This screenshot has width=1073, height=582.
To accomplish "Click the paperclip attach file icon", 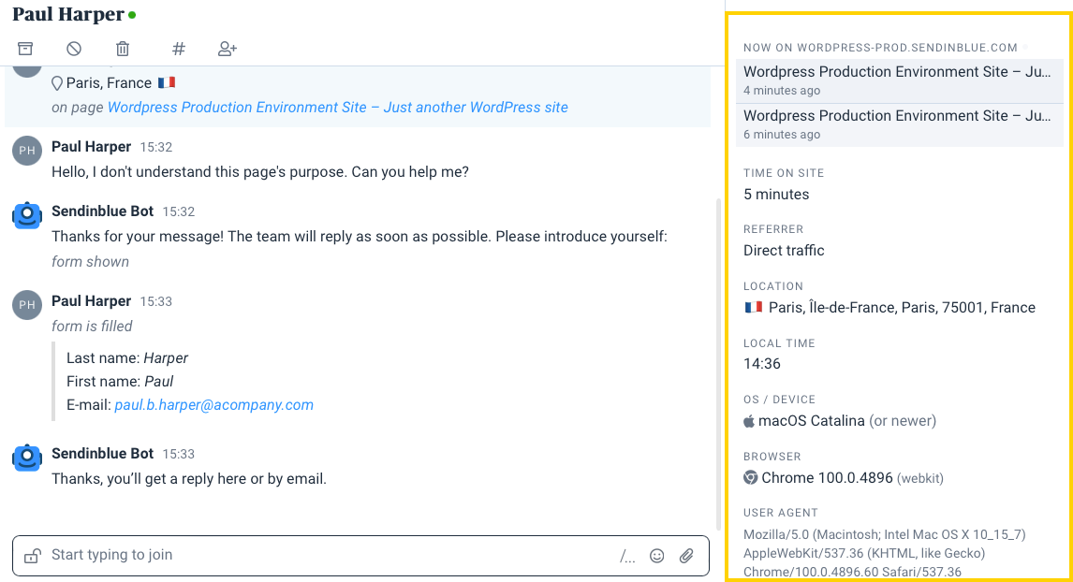I will pos(686,556).
